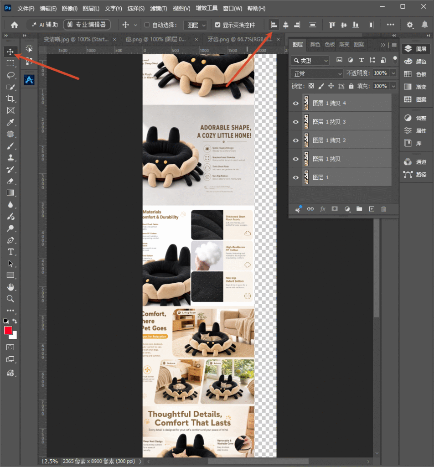Select the Frame tool

pyautogui.click(x=10, y=110)
